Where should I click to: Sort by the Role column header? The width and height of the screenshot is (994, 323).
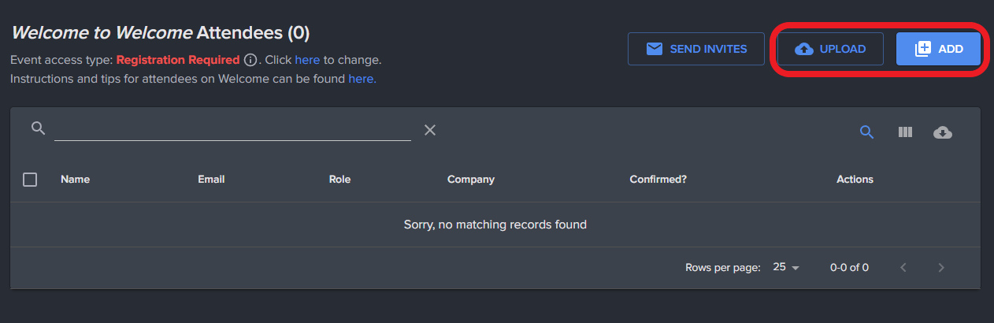[x=339, y=180]
